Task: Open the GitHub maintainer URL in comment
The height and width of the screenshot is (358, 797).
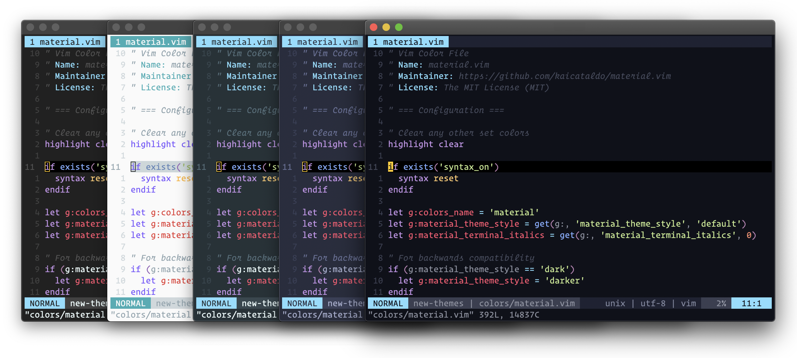Action: click(564, 76)
